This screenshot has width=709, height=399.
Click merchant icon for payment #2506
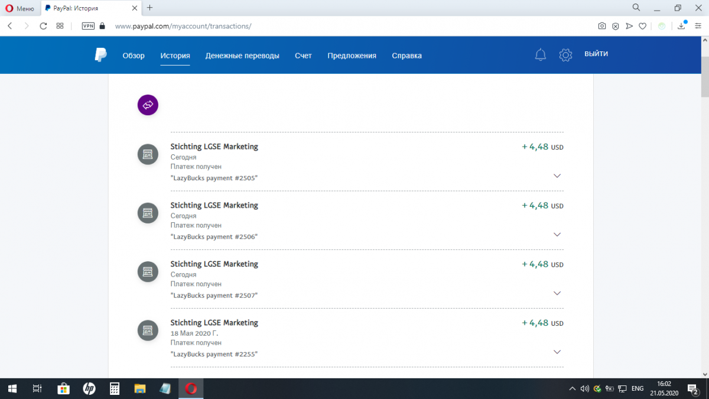click(148, 213)
